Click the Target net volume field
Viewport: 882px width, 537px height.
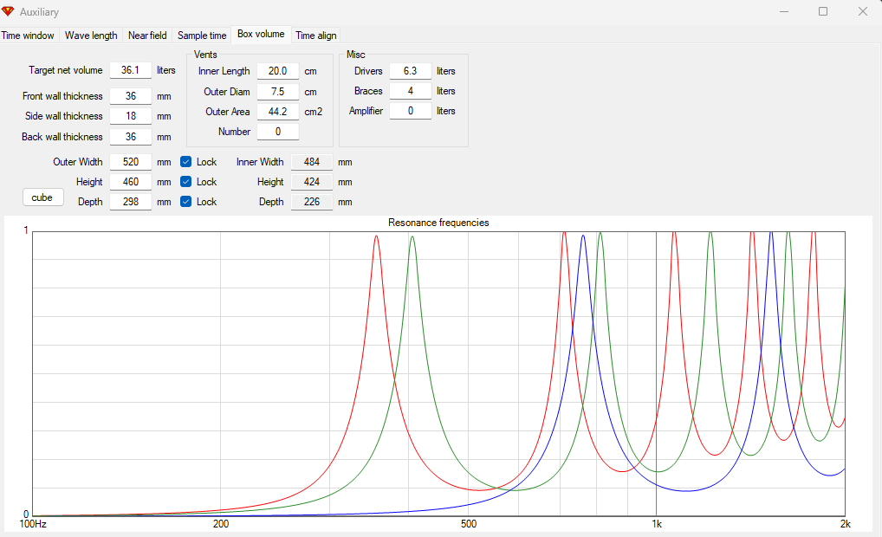(131, 70)
